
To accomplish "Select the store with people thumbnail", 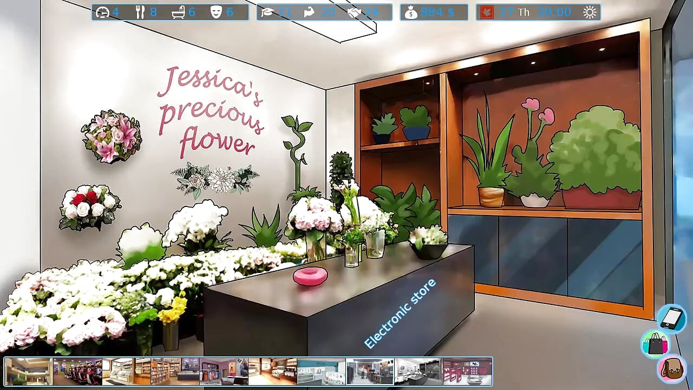I will (370, 372).
